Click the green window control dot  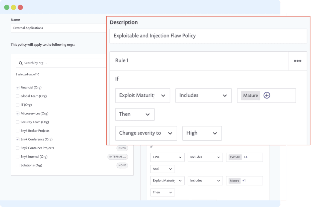(x=7, y=7)
